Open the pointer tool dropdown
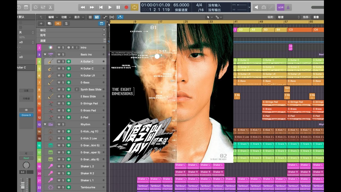Screen dimensions: 341x192 point(210,17)
